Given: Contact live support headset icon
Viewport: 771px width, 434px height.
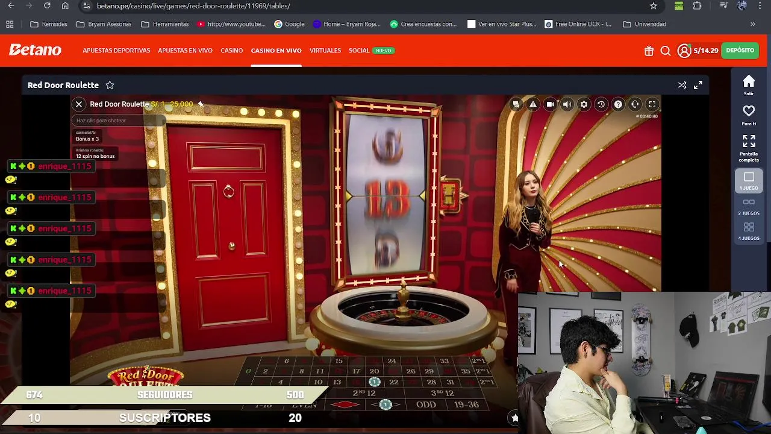Looking at the screenshot, I should [635, 104].
